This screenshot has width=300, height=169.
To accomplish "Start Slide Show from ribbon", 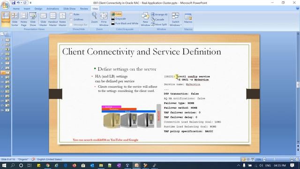I will 33,19.
